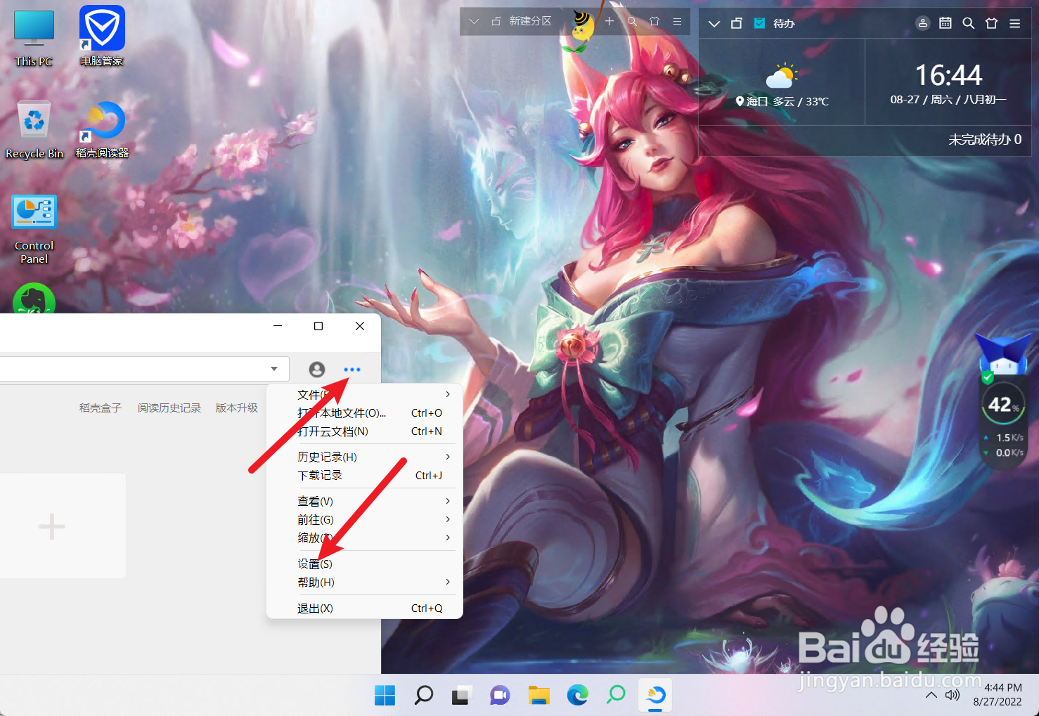Image resolution: width=1039 pixels, height=716 pixels.
Task: Open the Control Panel desktop icon
Action: 34,230
